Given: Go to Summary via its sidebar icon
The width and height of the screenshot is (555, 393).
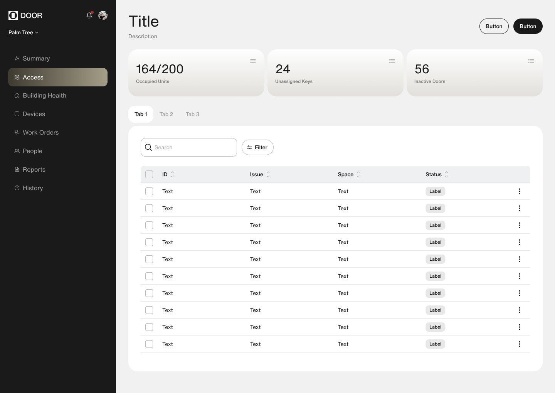Looking at the screenshot, I should click(17, 58).
